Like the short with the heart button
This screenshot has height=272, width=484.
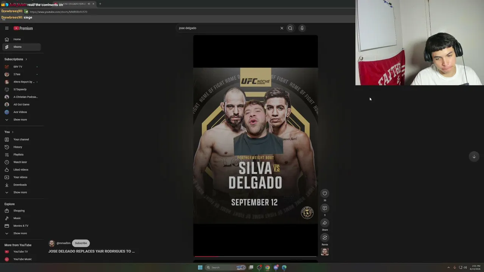[x=325, y=193]
